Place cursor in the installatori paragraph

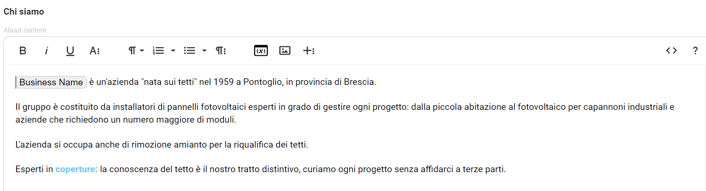point(344,113)
